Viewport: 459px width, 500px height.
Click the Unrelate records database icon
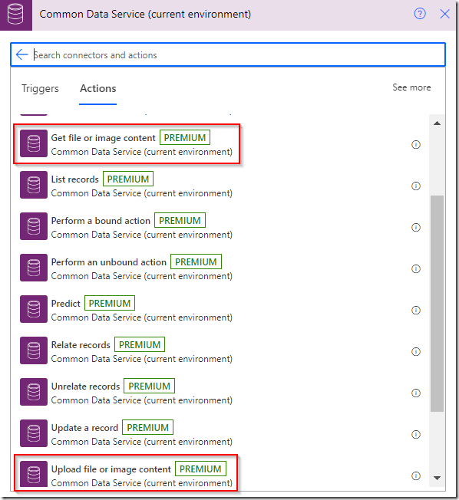point(34,392)
